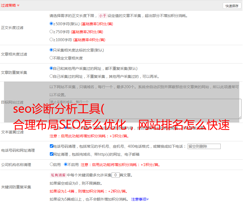The width and height of the screenshot is (243, 204).
Task: Collapse the 过滤策略 section chevron
Action: pyautogui.click(x=18, y=5)
